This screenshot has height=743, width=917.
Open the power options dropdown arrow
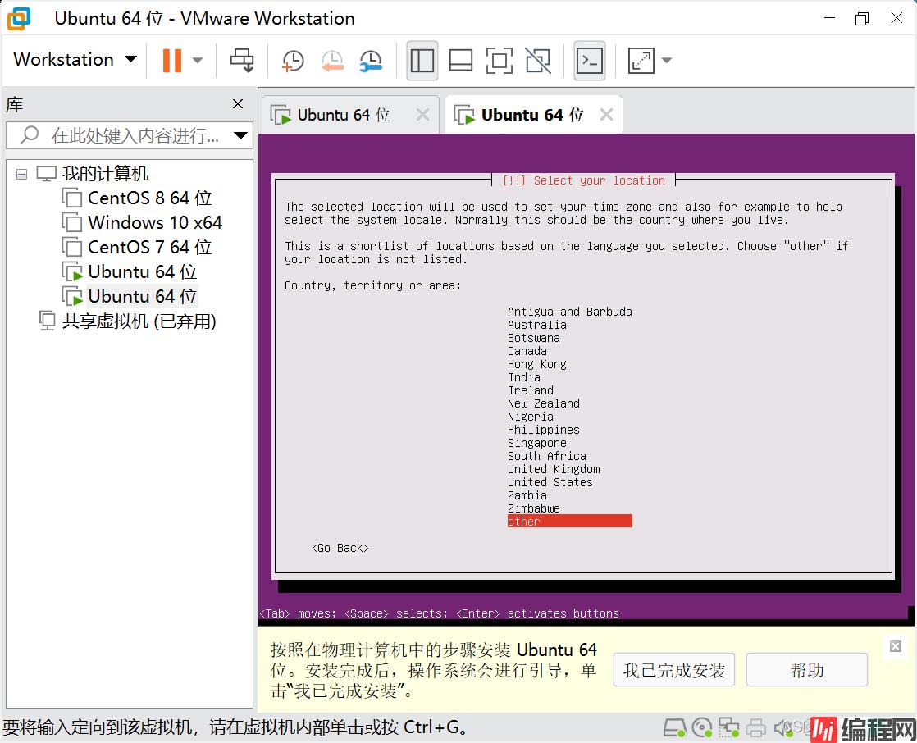tap(198, 60)
